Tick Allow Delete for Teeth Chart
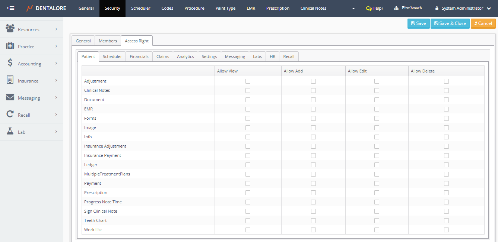Screen dimensions: 498x242 (446, 220)
